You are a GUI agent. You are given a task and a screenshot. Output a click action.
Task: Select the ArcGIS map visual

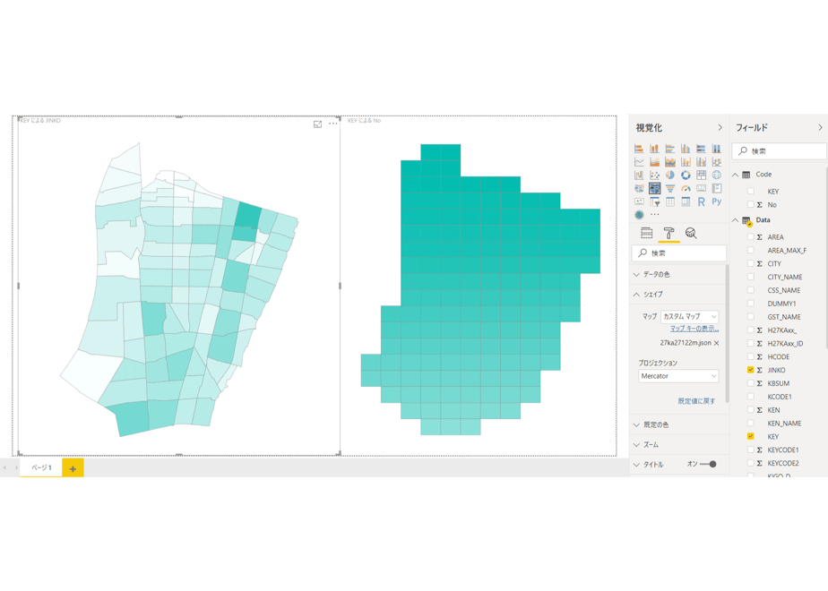639,215
